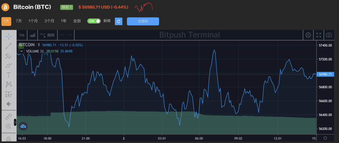This screenshot has height=143, width=339.
Task: Click the back arrow in the drawing toolbar
Action: click(9, 104)
